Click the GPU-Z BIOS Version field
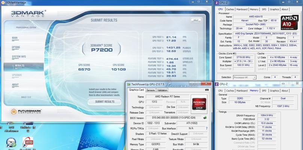Screen dimensions: 303x150 (174, 118)
